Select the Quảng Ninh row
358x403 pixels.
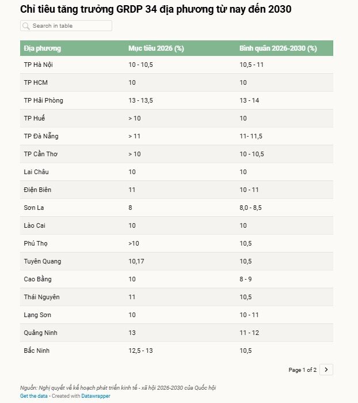(x=176, y=333)
